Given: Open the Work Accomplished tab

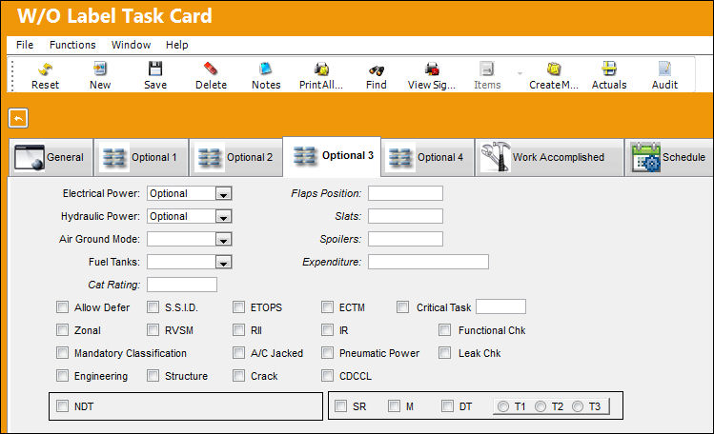Looking at the screenshot, I should point(549,157).
